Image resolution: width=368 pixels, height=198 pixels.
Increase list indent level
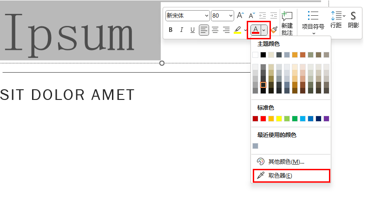273,16
